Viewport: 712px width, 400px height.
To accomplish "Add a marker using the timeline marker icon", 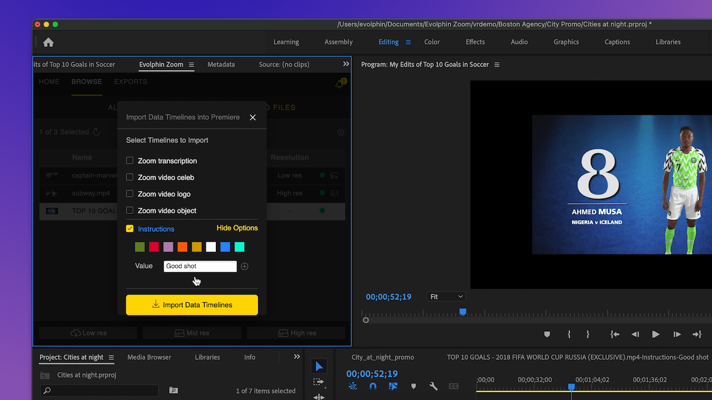I will [413, 386].
